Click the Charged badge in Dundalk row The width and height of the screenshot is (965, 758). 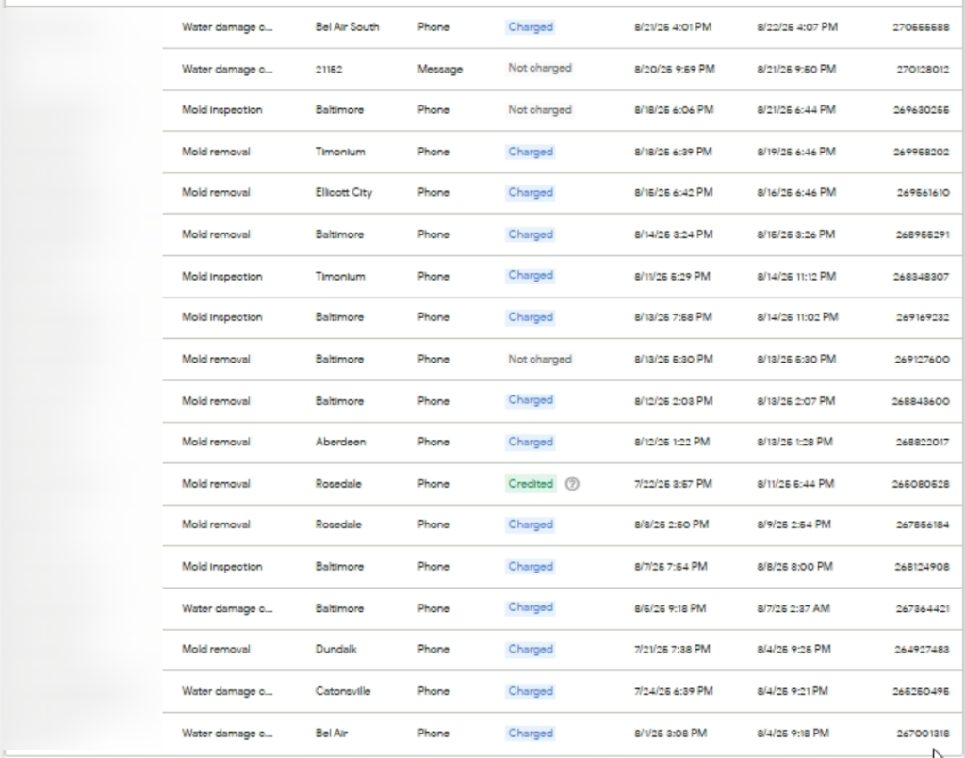click(x=530, y=650)
